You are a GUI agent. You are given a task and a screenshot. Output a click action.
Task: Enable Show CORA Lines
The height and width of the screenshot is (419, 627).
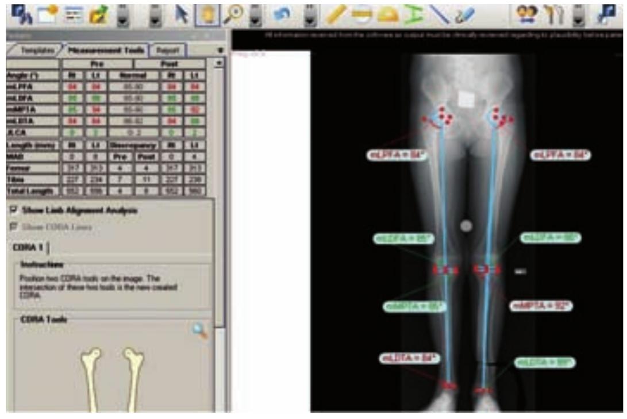click(x=12, y=226)
